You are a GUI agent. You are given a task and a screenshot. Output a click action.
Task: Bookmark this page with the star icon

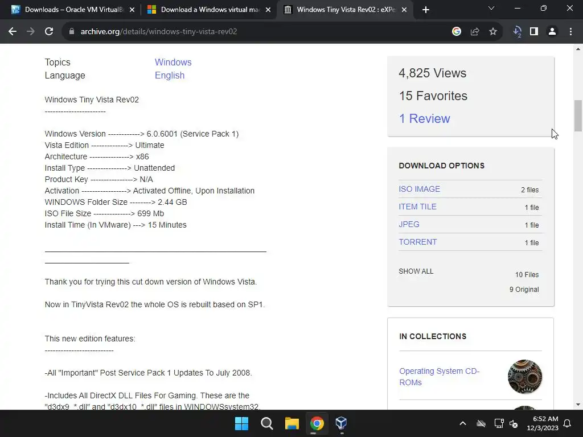tap(492, 32)
